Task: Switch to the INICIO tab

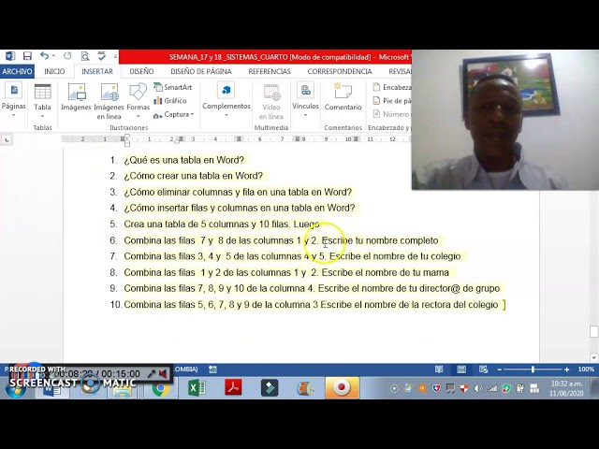Action: click(x=54, y=71)
